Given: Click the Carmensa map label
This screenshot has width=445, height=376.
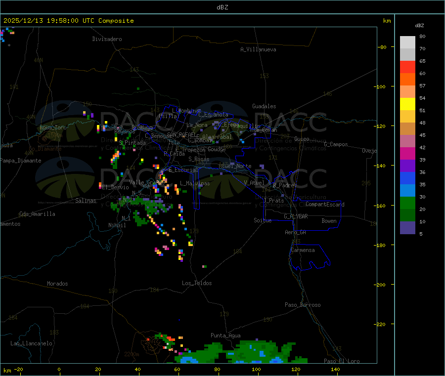Looking at the screenshot, I should [303, 251].
